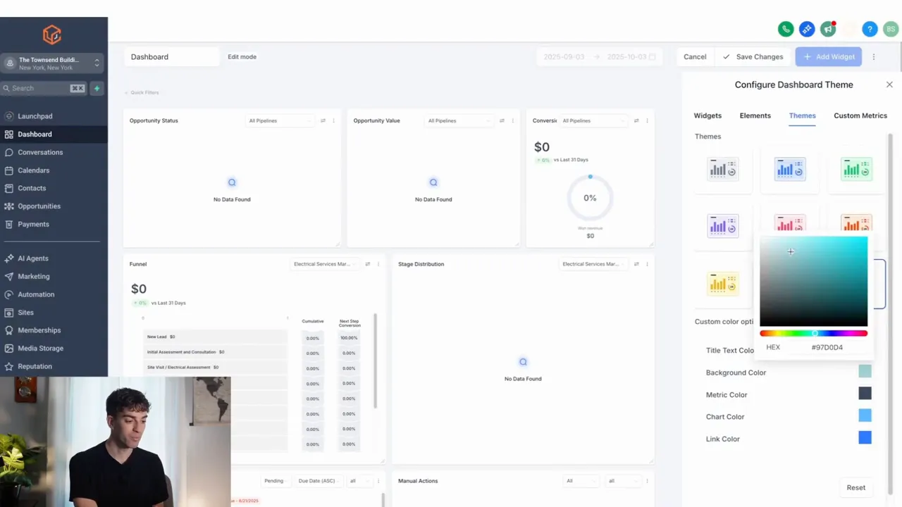902x507 pixels.
Task: Click the HEX value input field
Action: click(x=827, y=347)
